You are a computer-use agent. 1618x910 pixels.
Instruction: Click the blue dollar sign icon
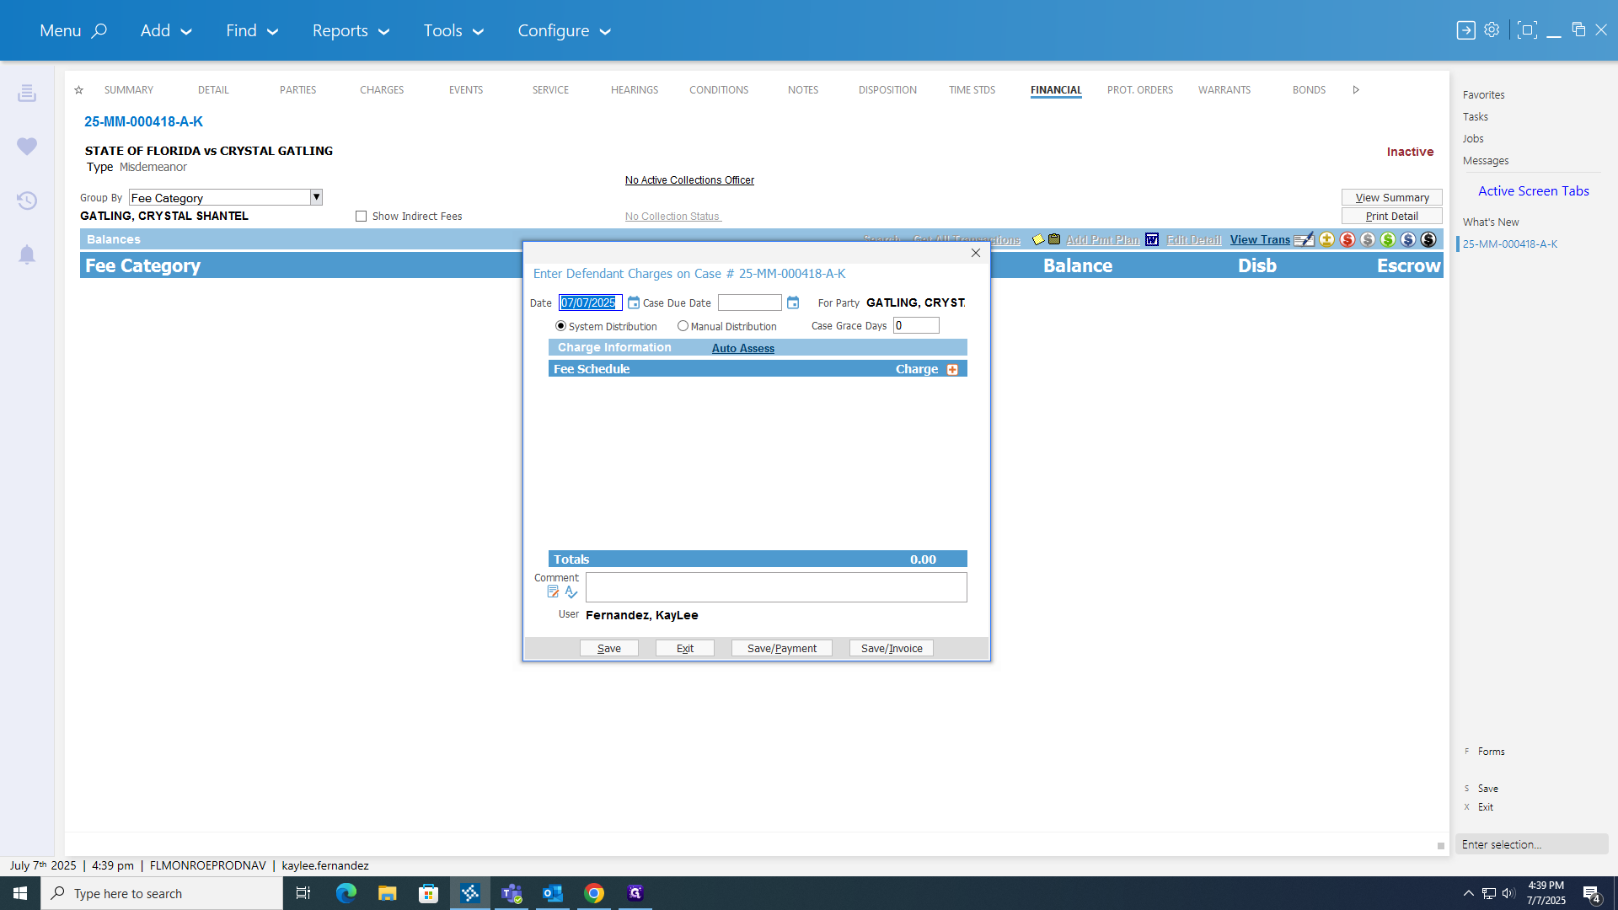click(x=1407, y=239)
